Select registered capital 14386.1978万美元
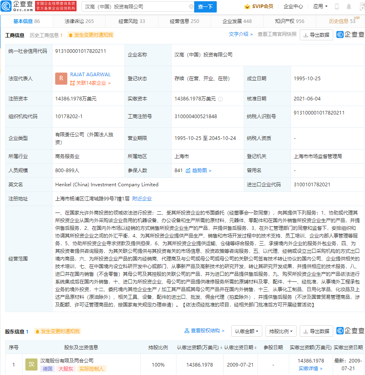Viewport: 365px width, 375px height. pos(76,99)
